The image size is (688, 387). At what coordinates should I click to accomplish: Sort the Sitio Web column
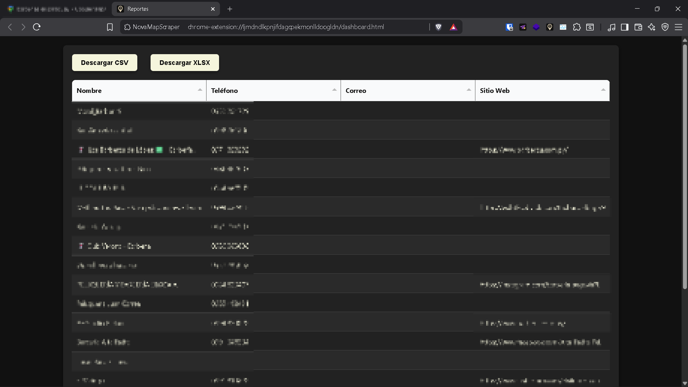pyautogui.click(x=542, y=90)
